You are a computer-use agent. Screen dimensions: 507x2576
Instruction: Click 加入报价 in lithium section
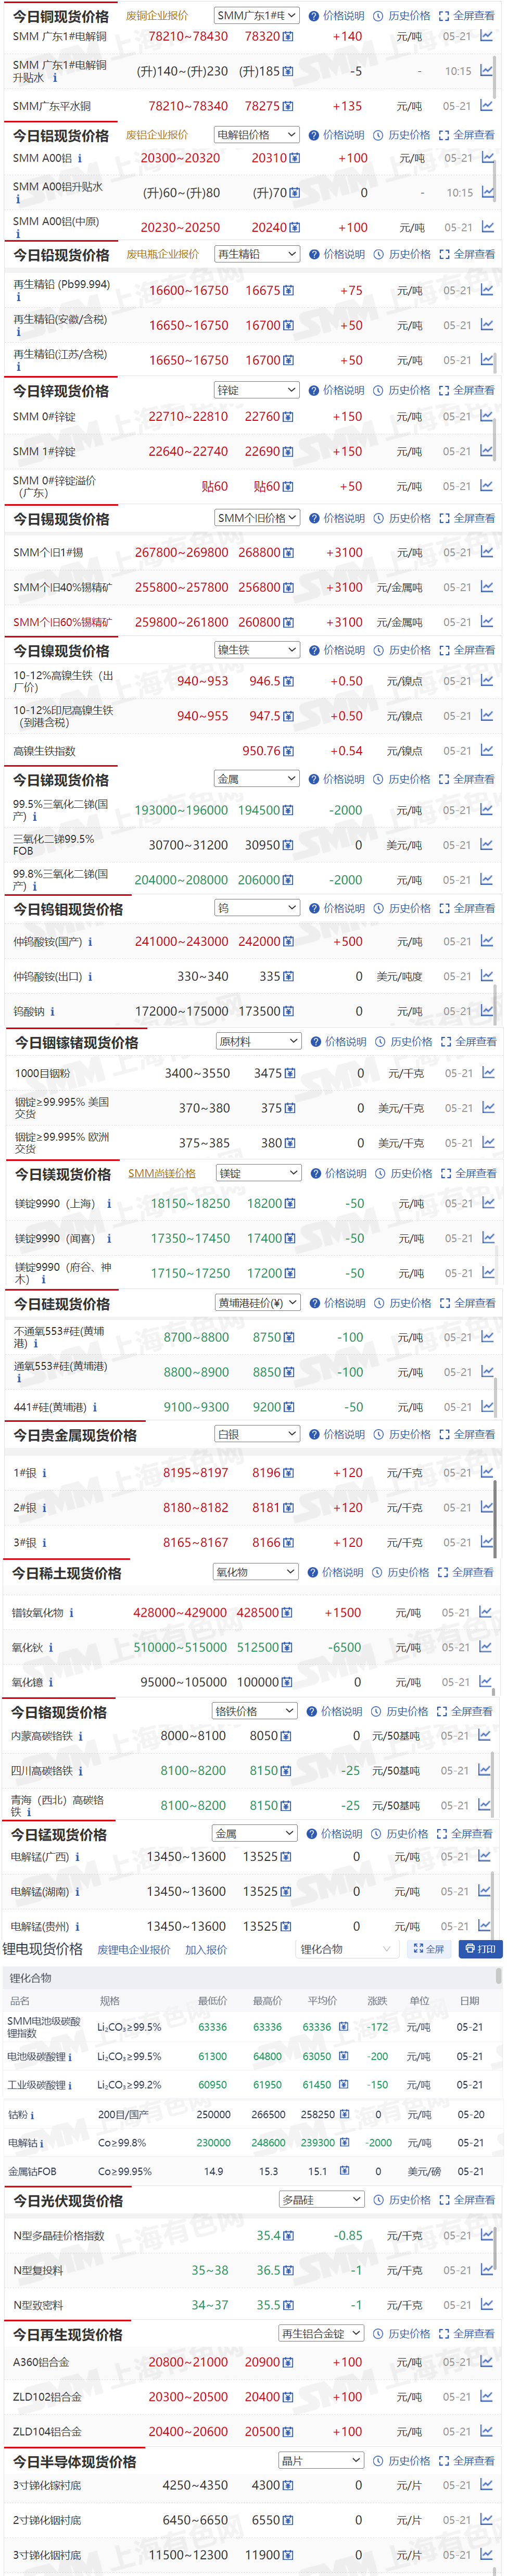(x=206, y=1950)
